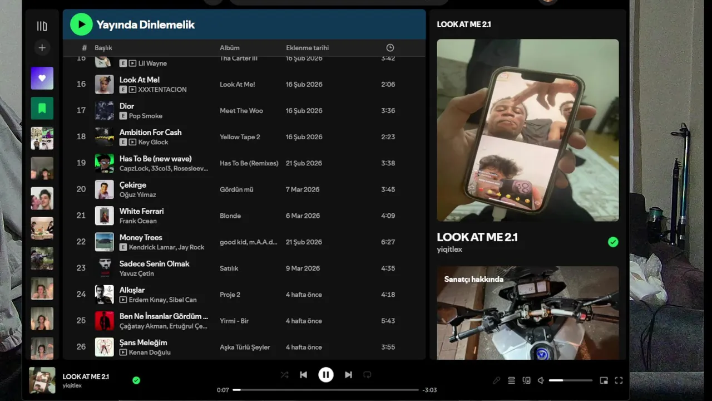Open the green bookmark episodes tile

click(x=42, y=108)
